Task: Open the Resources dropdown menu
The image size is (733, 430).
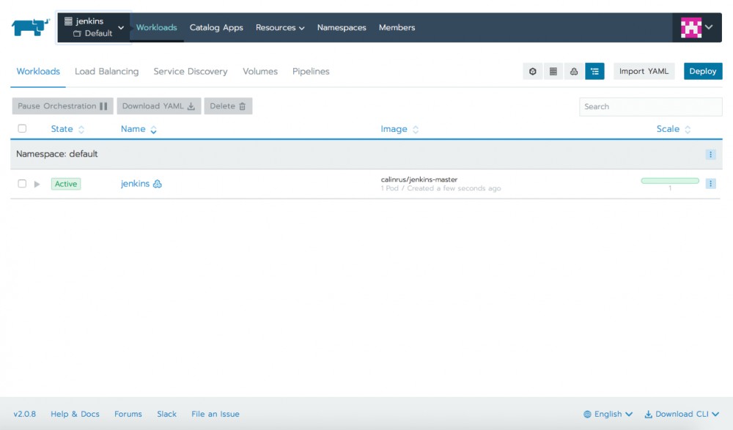Action: (279, 27)
